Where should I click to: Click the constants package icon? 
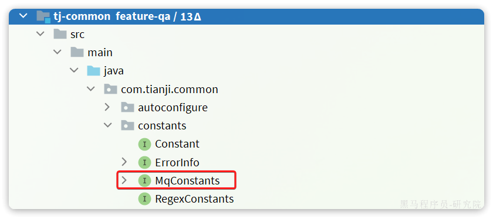tap(128, 125)
